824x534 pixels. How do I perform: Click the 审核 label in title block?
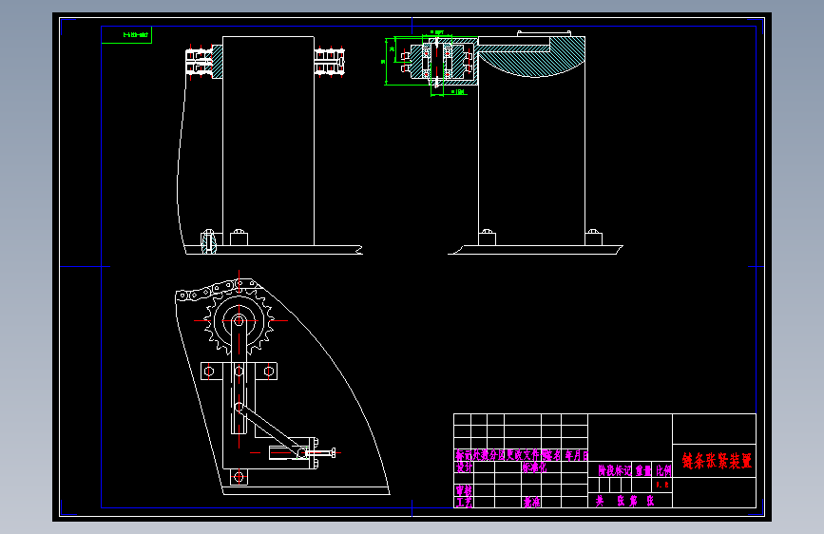pos(464,490)
